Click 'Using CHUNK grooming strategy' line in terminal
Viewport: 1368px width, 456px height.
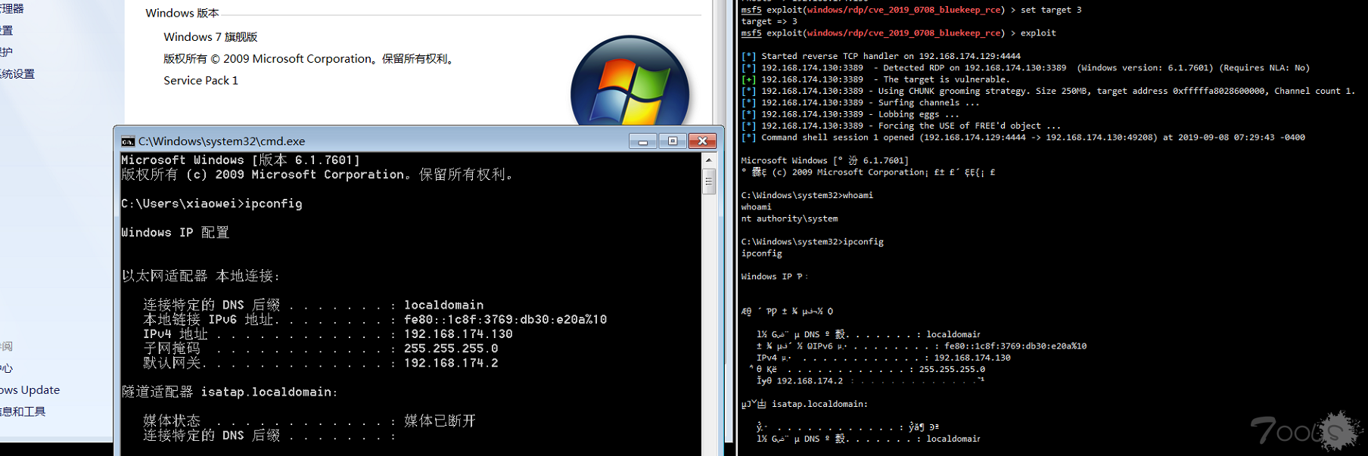[x=1048, y=91]
